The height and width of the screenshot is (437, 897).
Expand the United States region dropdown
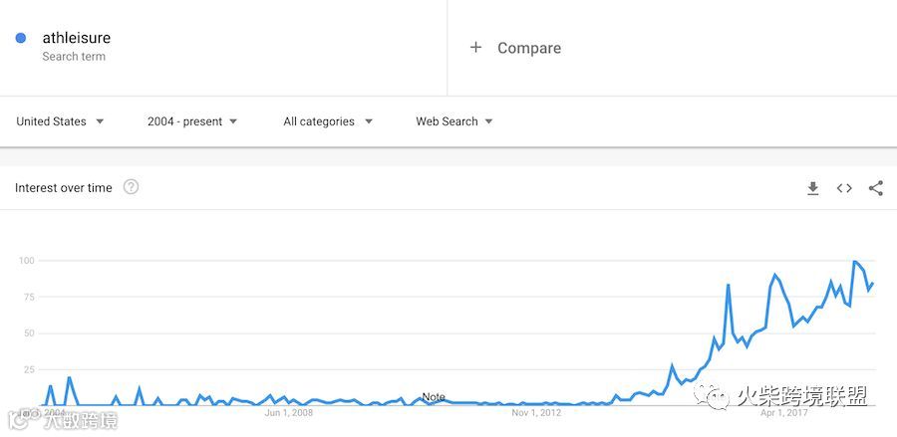[60, 121]
